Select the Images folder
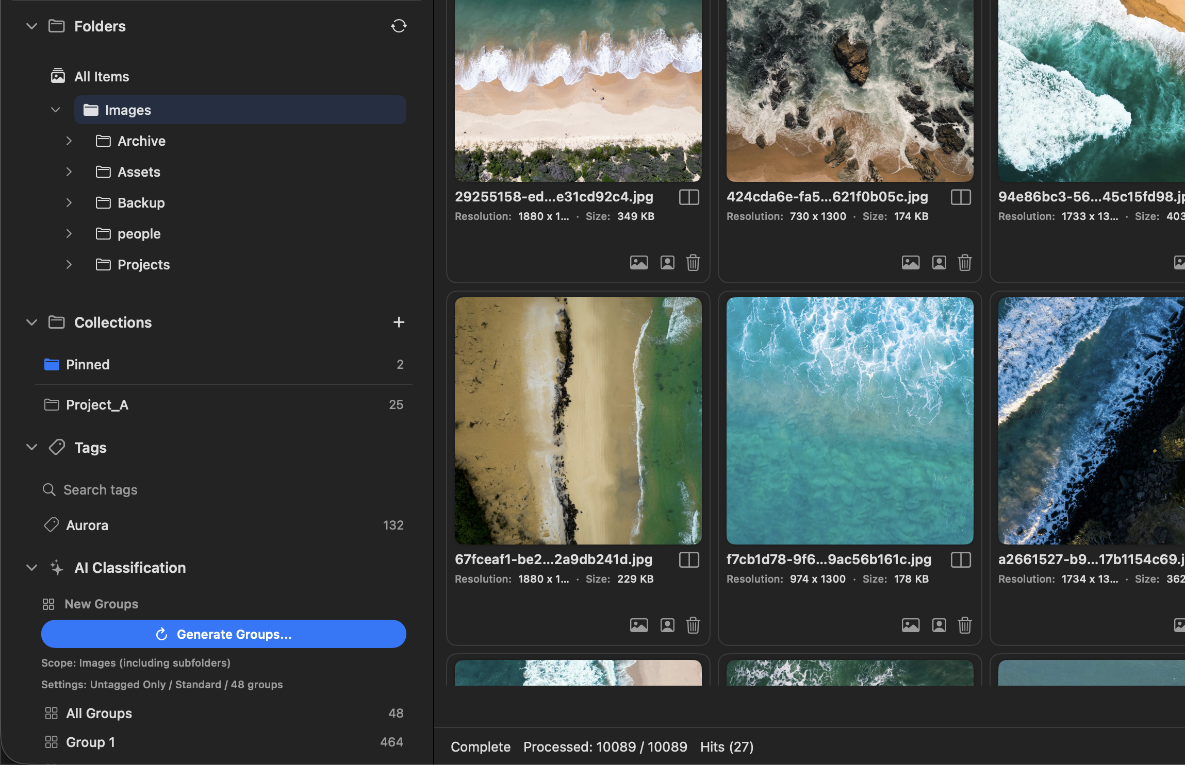Image resolution: width=1185 pixels, height=765 pixels. [240, 110]
